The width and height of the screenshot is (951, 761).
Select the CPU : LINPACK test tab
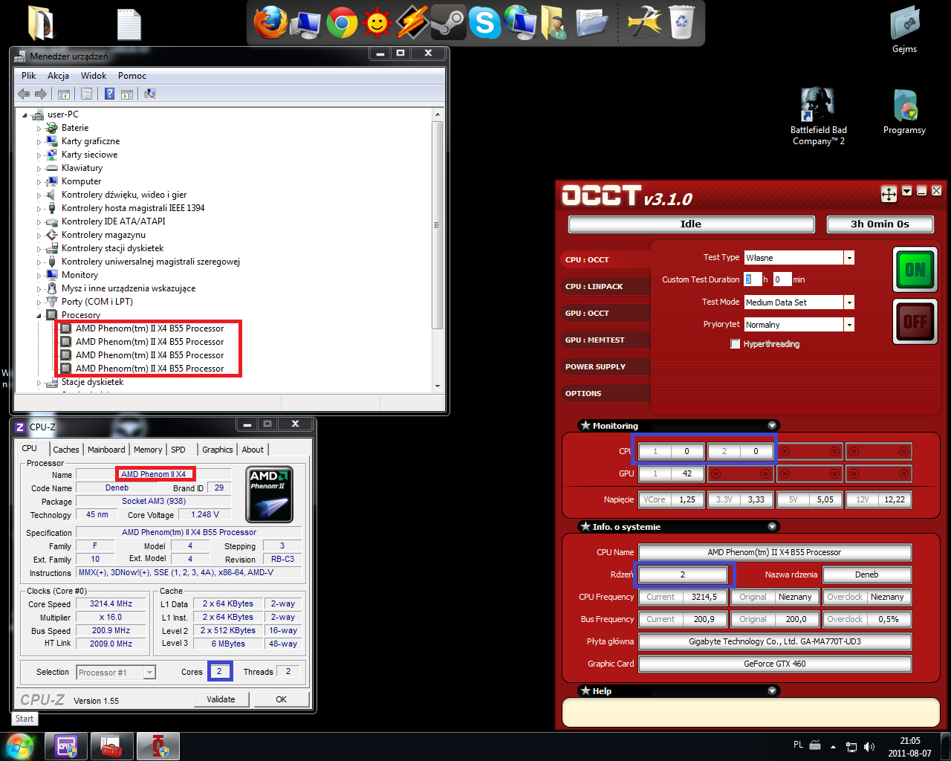[606, 287]
